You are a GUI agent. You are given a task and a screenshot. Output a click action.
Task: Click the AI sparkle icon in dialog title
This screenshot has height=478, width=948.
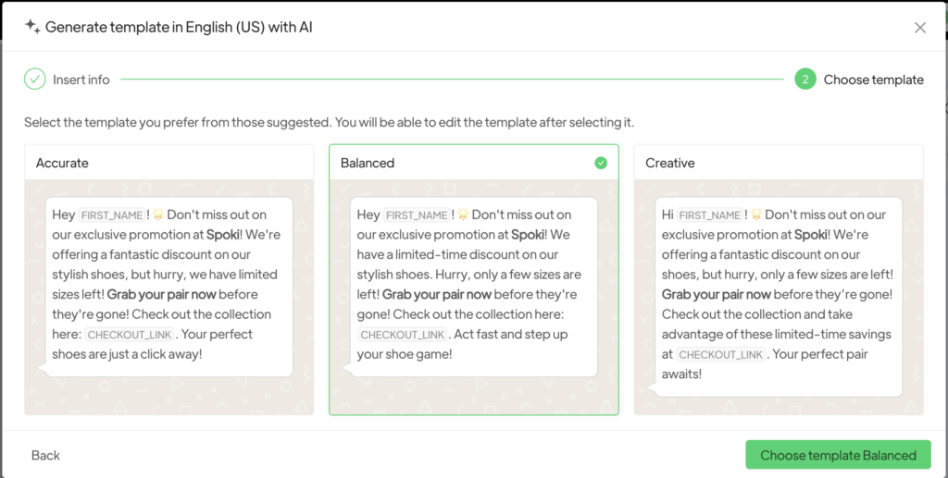[32, 27]
